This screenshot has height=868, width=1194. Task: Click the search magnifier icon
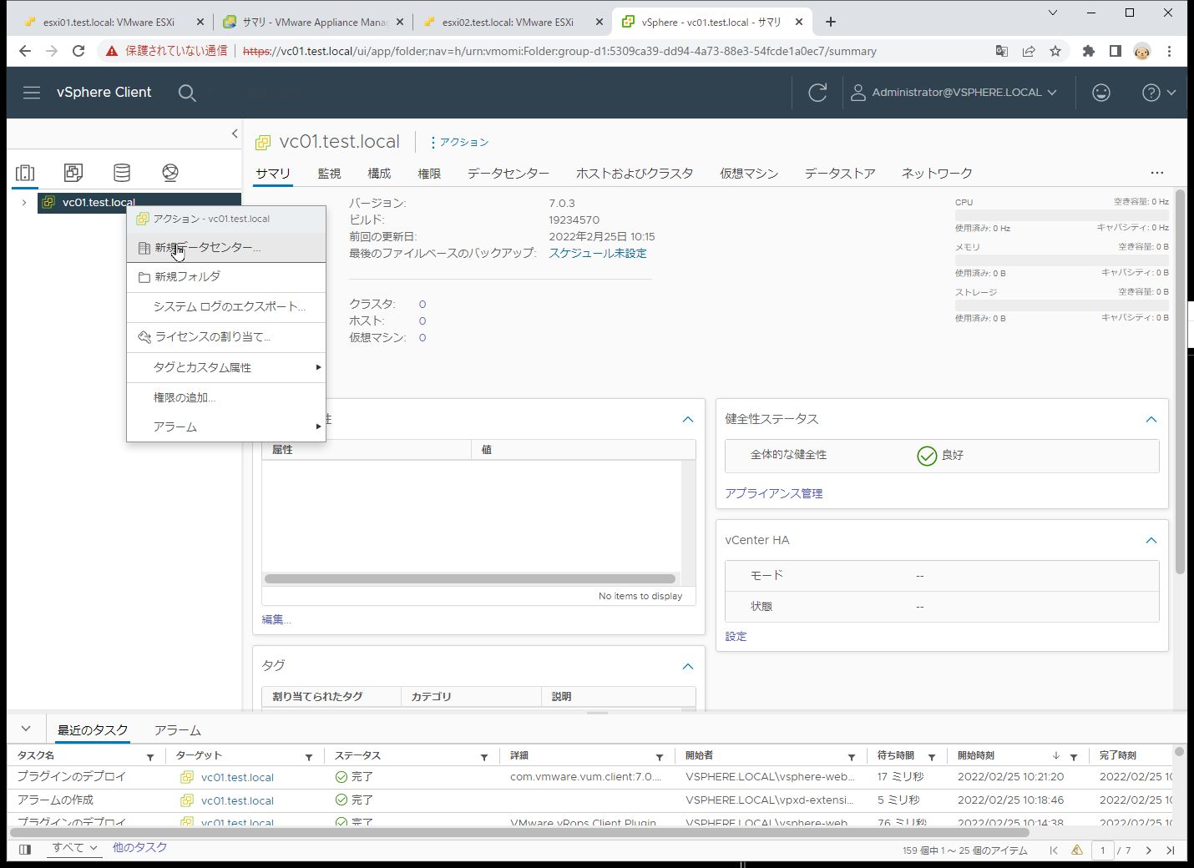pyautogui.click(x=187, y=93)
